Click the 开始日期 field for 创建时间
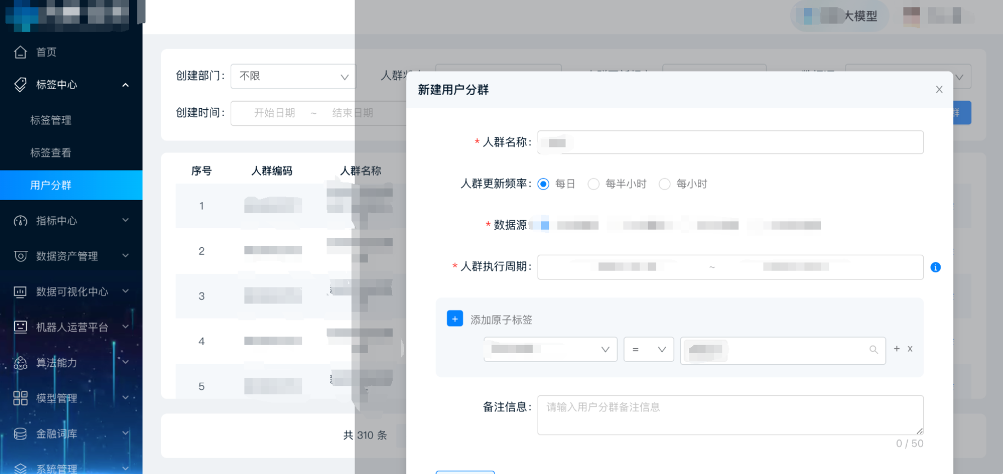 tap(275, 113)
